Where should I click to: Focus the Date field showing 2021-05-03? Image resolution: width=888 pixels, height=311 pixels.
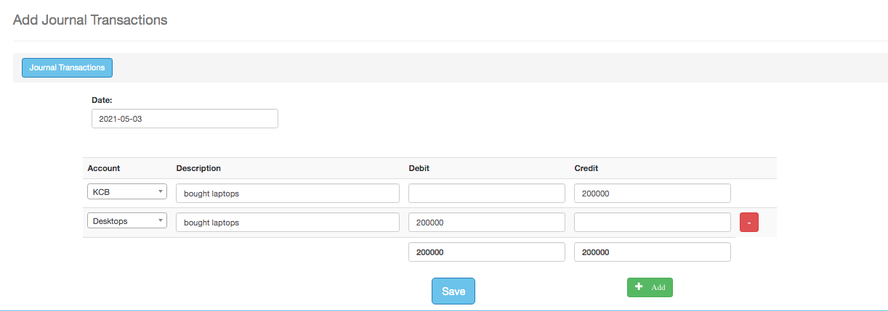(x=185, y=118)
